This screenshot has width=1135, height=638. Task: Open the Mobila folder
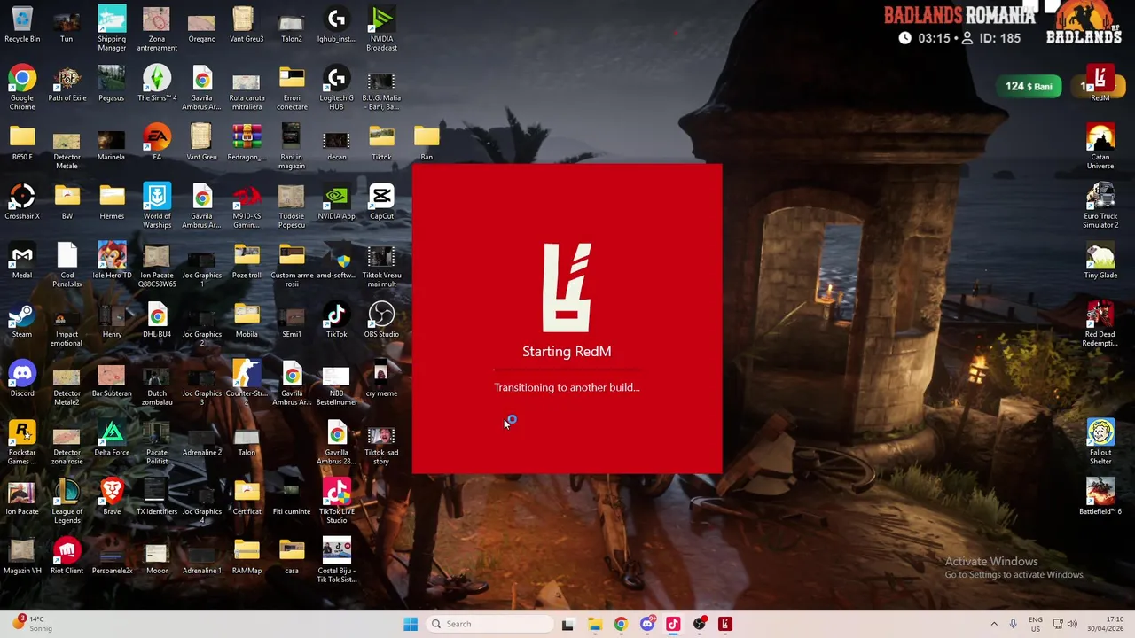point(247,320)
